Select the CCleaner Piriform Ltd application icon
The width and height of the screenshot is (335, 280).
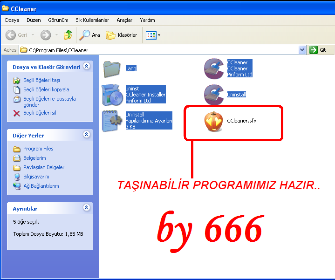tap(214, 69)
